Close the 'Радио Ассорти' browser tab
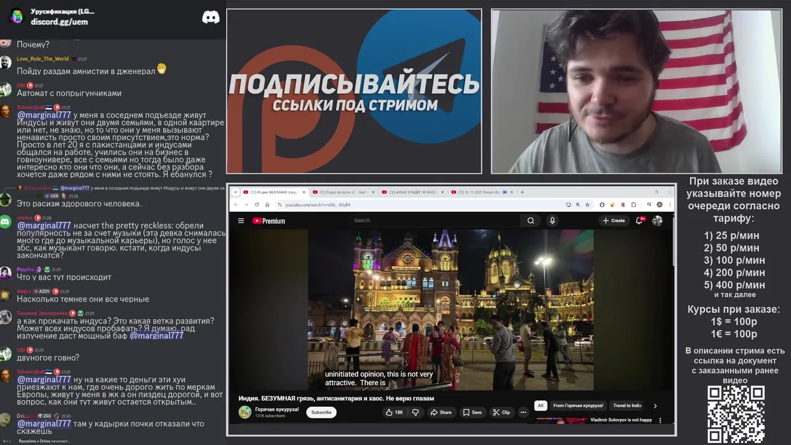Viewport: 791px width, 445px height. click(373, 192)
